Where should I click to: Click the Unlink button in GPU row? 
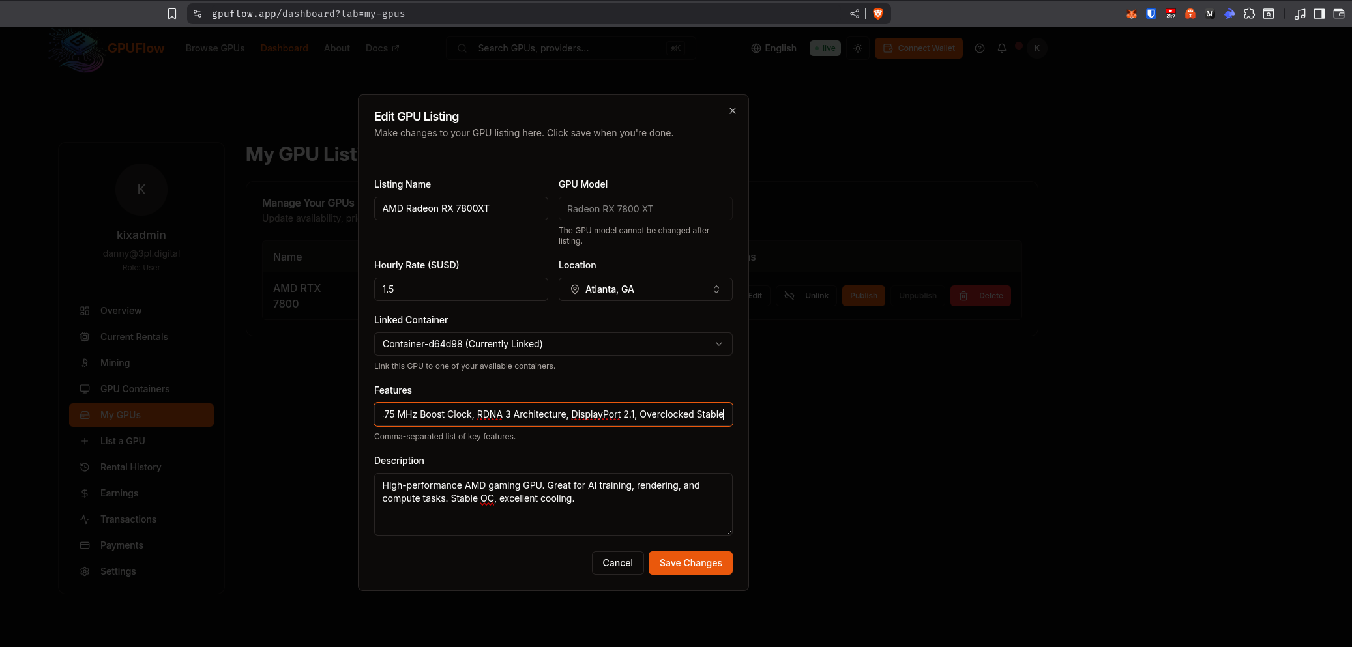(x=806, y=296)
